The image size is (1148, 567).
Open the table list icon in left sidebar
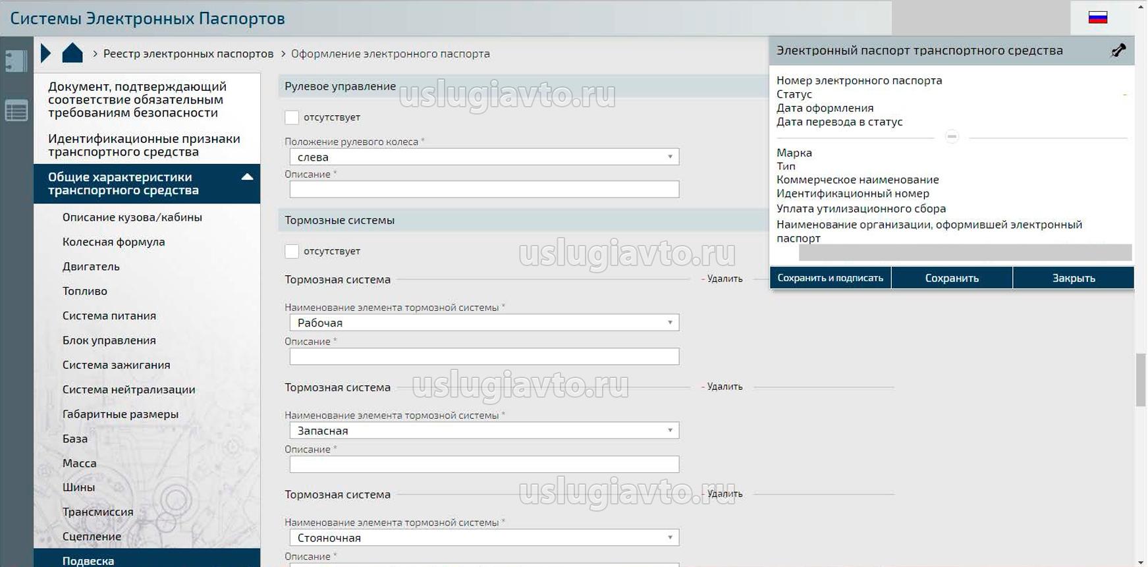(16, 111)
